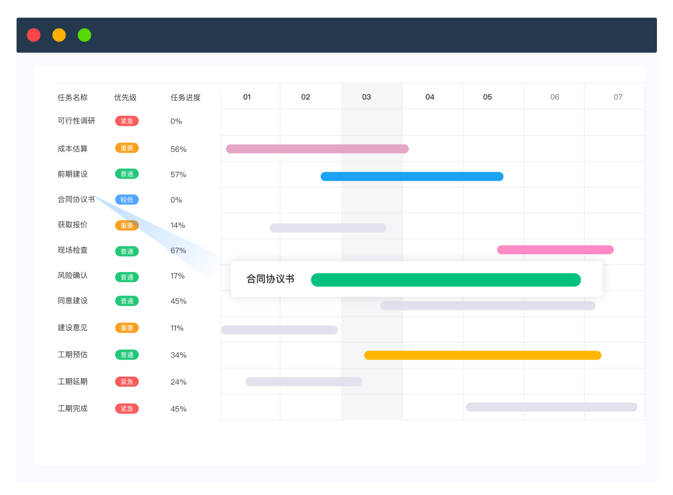Click the yellow 工期预估 Gantt bar

[x=482, y=355]
